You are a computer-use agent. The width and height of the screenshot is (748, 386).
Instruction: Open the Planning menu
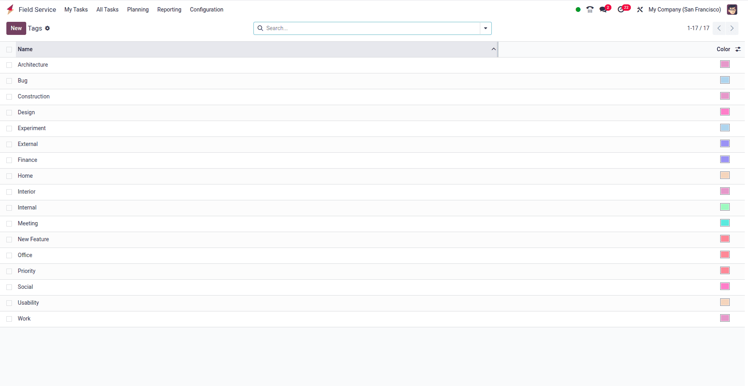(138, 10)
